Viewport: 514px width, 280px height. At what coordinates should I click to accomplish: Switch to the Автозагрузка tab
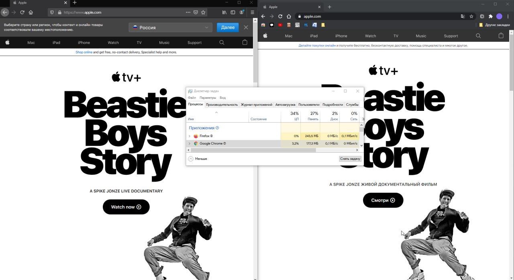click(285, 104)
